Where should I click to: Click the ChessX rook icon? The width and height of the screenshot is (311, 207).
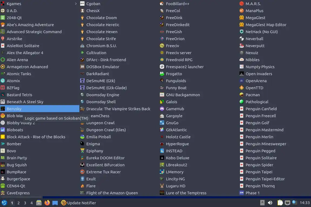click(x=82, y=11)
